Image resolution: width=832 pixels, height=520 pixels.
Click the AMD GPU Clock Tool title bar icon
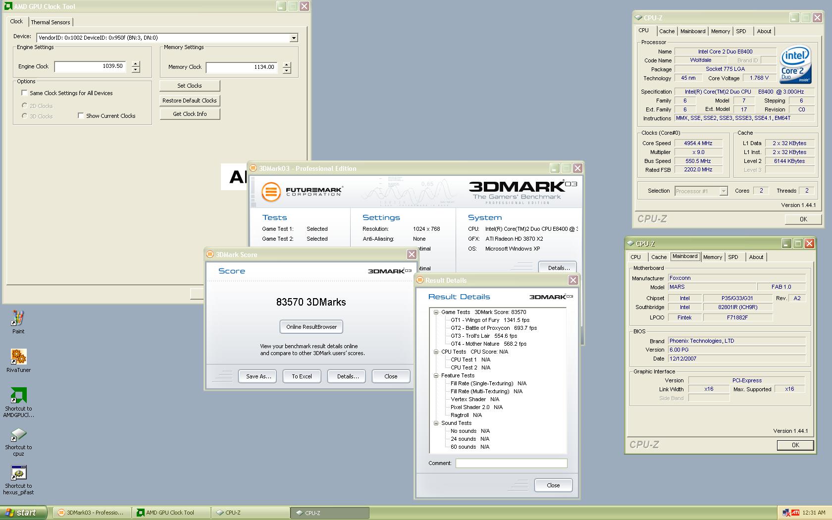point(8,6)
